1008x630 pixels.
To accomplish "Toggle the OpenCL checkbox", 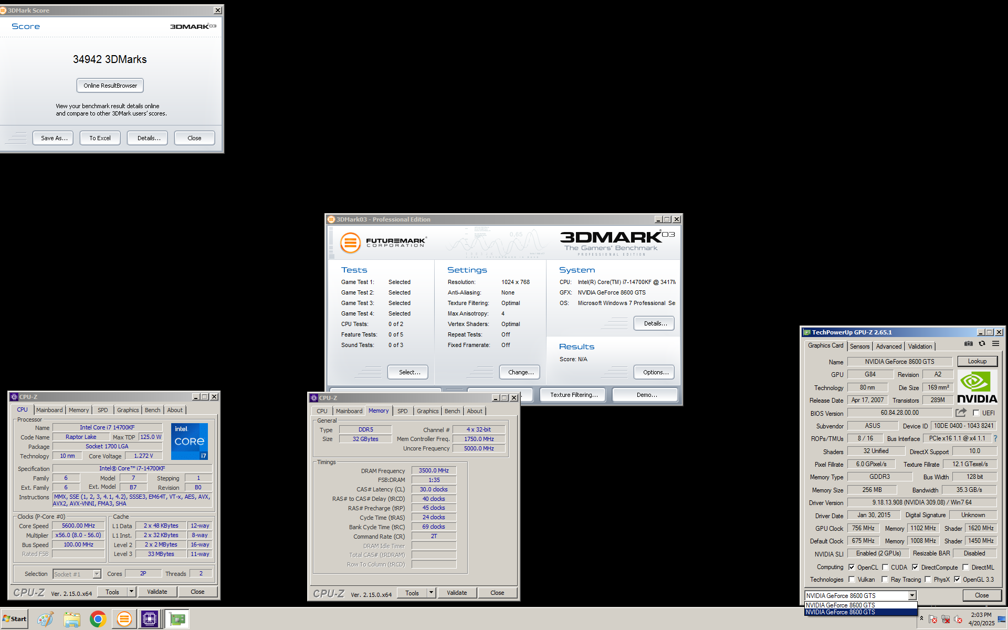I will [x=852, y=567].
